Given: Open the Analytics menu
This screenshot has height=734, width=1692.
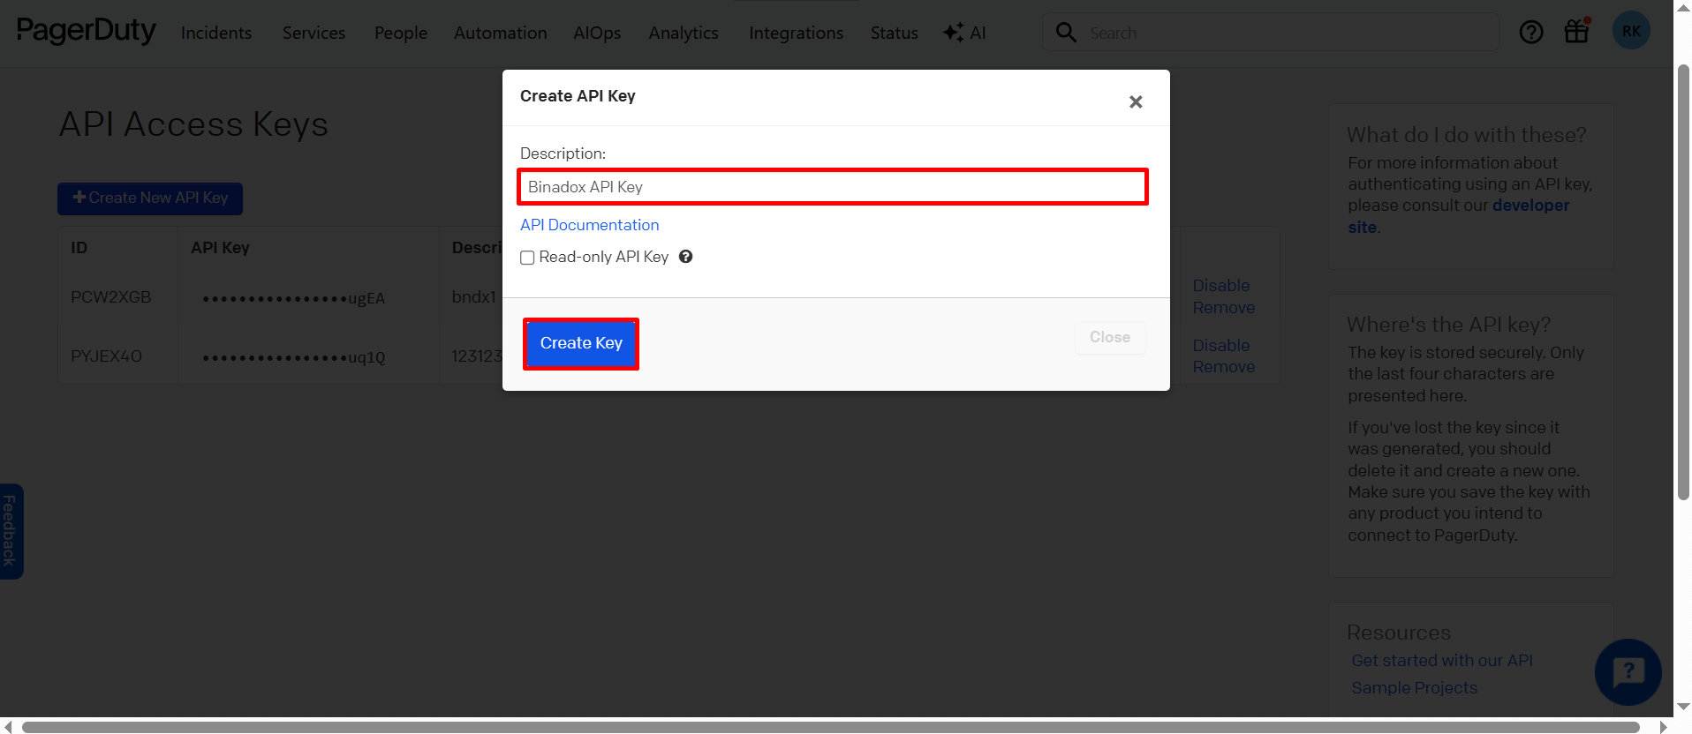Looking at the screenshot, I should coord(684,33).
